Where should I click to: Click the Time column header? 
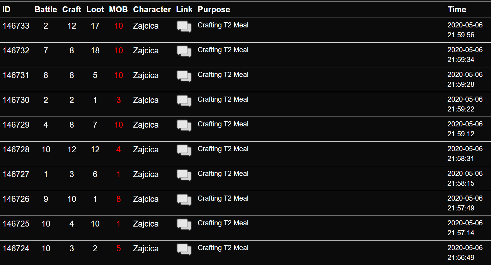[x=457, y=10]
